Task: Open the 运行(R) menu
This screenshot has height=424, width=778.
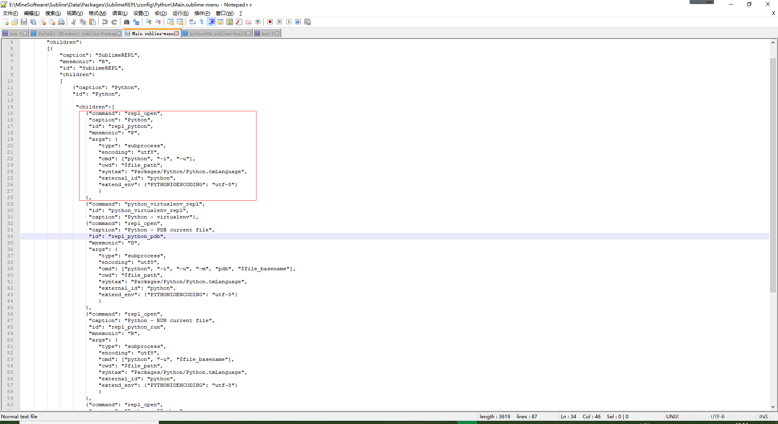Action: coord(181,13)
